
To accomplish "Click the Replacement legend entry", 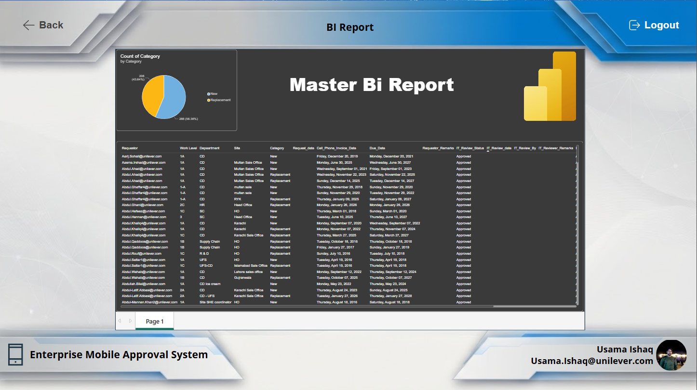I will tap(219, 100).
